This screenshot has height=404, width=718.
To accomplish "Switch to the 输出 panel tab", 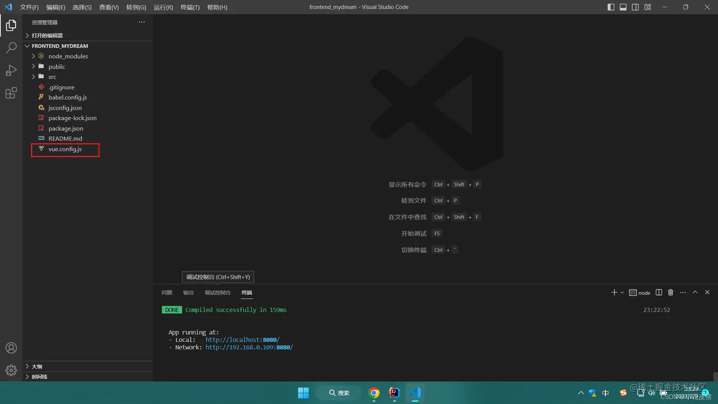I will click(189, 292).
